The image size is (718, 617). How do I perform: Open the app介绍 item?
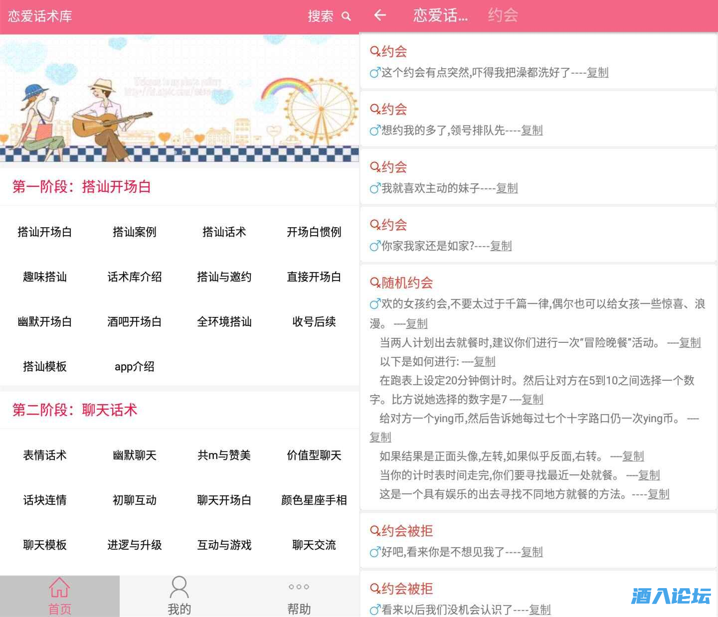tap(135, 366)
